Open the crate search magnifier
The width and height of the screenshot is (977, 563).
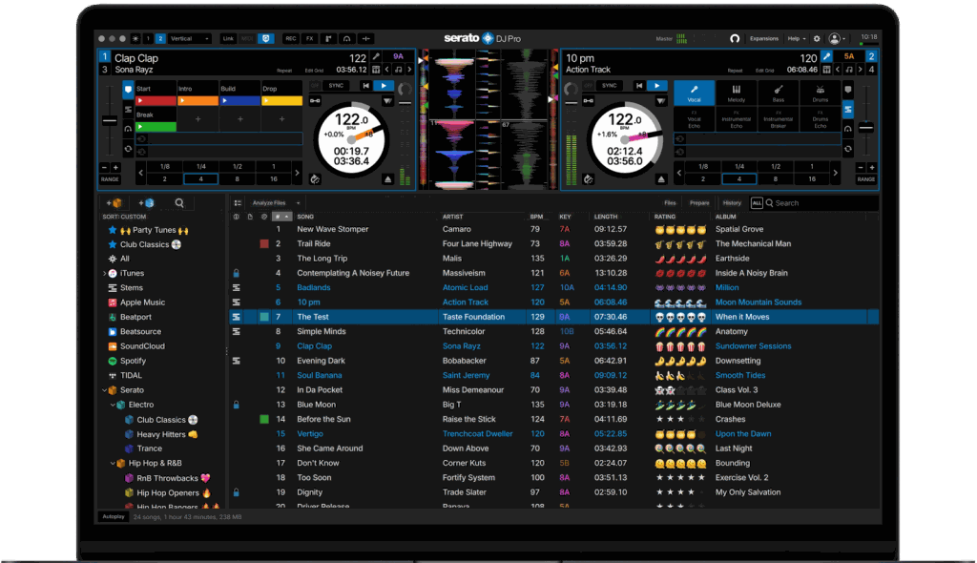tap(179, 202)
